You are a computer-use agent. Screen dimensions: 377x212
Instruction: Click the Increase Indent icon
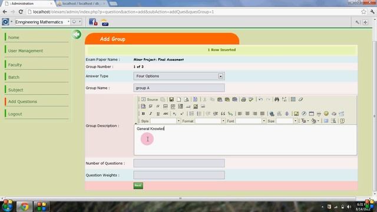pos(216,114)
